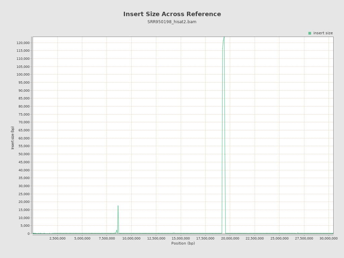Image resolution: width=344 pixels, height=258 pixels.
Task: Click the "Position (bp)" x-axis label
Action: (x=183, y=244)
